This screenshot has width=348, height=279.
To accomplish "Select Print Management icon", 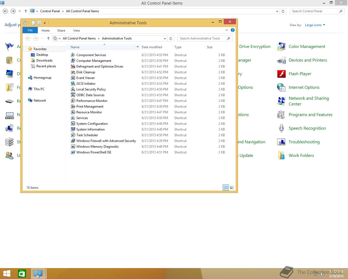I will 73,107.
